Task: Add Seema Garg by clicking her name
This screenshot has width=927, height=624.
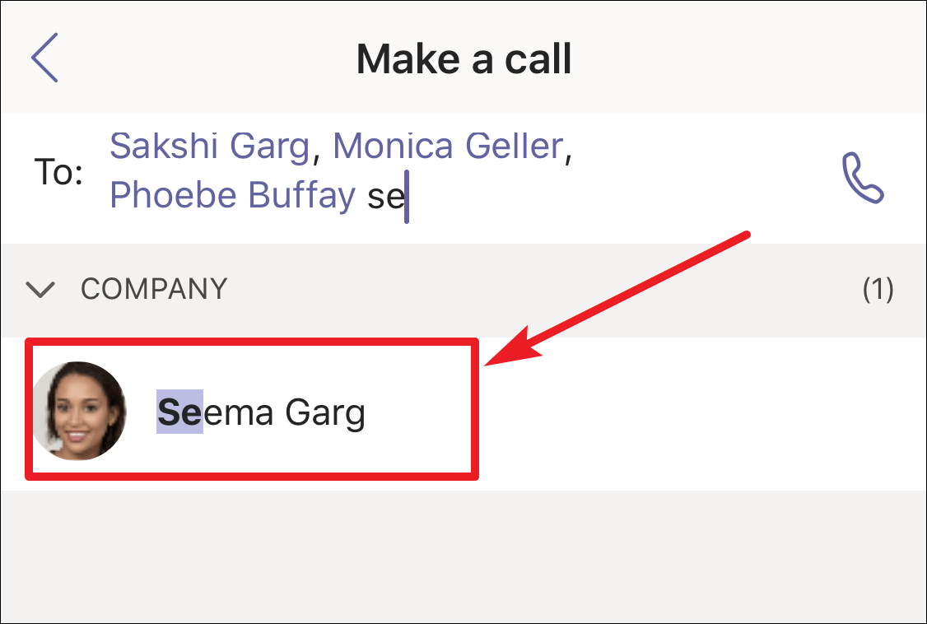Action: (261, 412)
